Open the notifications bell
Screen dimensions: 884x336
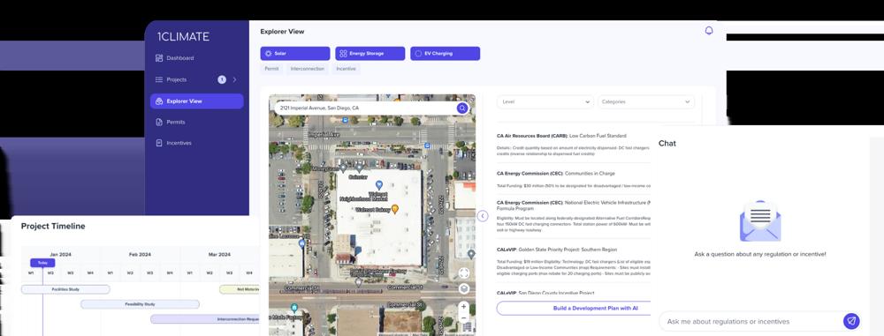pos(709,31)
